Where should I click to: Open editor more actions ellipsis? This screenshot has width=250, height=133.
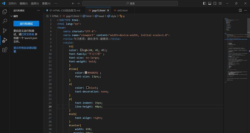(245, 10)
